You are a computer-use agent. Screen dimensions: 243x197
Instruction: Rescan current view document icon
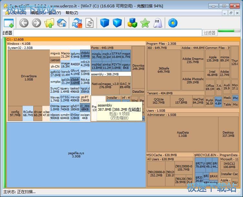tap(90, 23)
